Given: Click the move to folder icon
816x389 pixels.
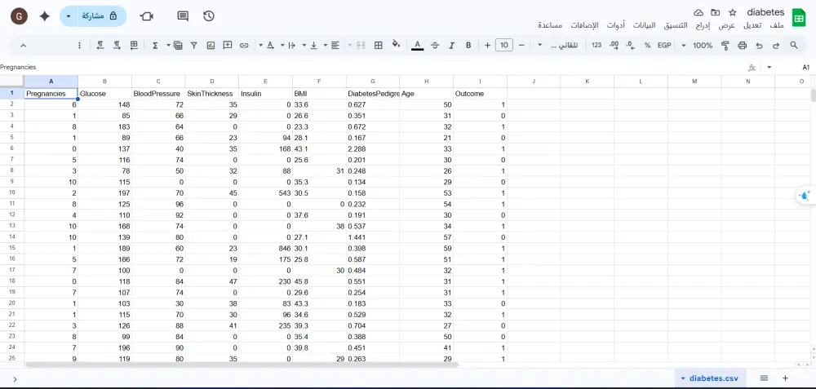Looking at the screenshot, I should coord(716,12).
